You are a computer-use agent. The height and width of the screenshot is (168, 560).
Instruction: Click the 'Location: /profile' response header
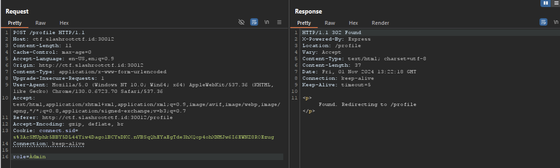click(x=332, y=46)
